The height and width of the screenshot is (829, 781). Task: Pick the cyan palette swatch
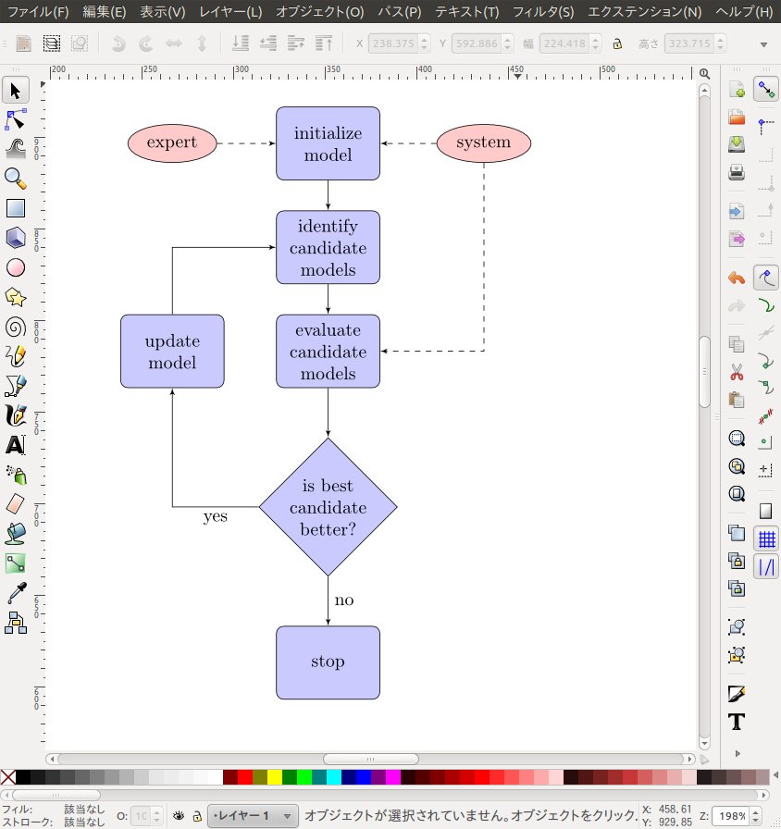tap(334, 776)
